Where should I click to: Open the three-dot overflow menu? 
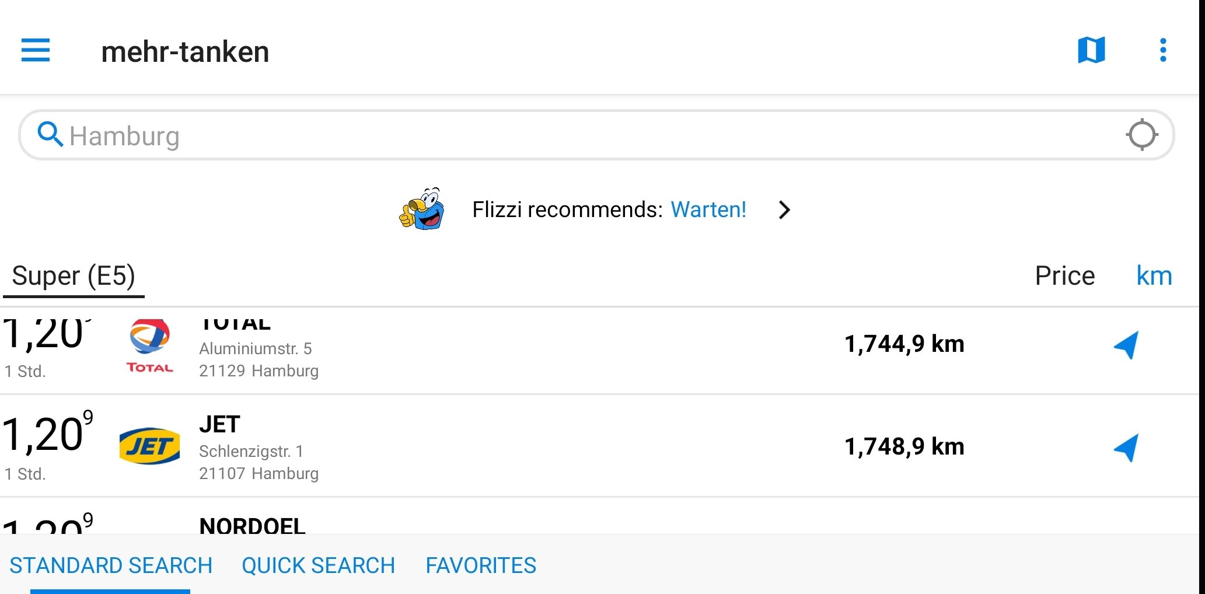(x=1163, y=50)
